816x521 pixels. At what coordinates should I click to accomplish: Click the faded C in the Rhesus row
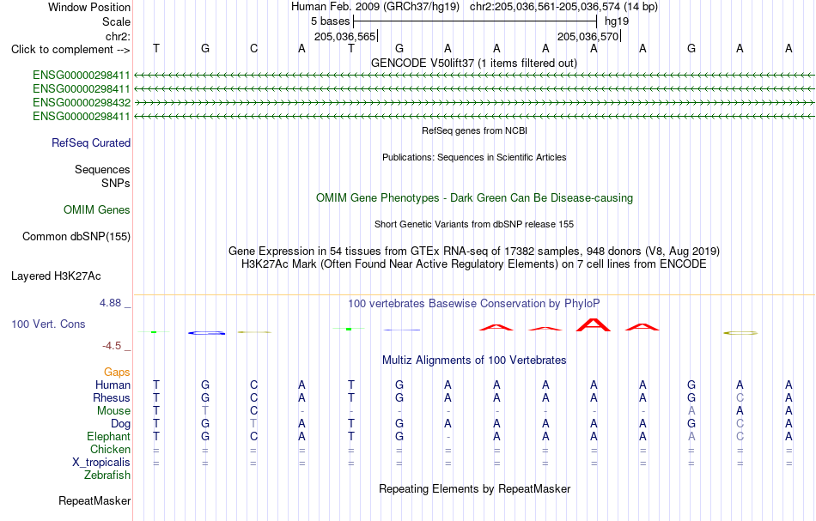[x=740, y=397]
